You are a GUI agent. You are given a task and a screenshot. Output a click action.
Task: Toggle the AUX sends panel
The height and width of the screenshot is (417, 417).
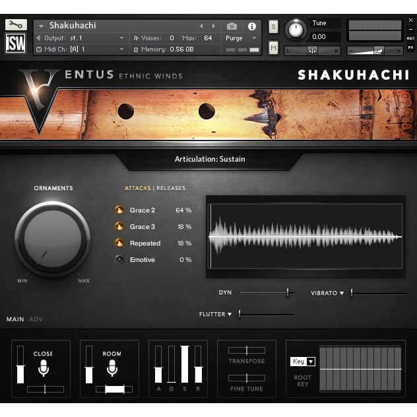click(410, 38)
